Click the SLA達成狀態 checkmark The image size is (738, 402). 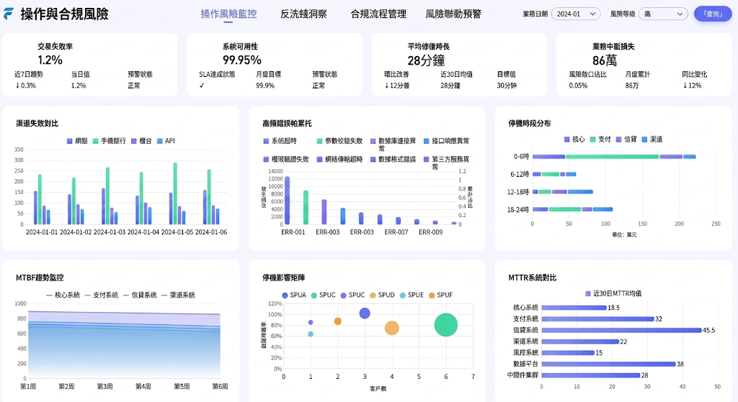pyautogui.click(x=202, y=86)
